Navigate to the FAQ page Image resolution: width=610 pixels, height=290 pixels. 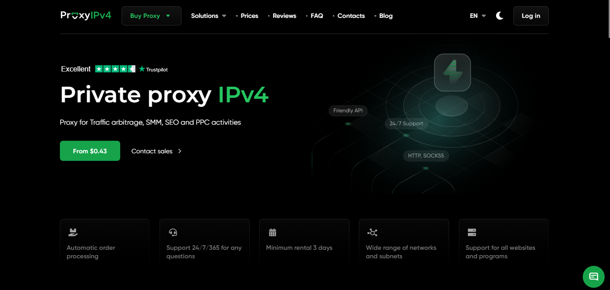point(316,16)
